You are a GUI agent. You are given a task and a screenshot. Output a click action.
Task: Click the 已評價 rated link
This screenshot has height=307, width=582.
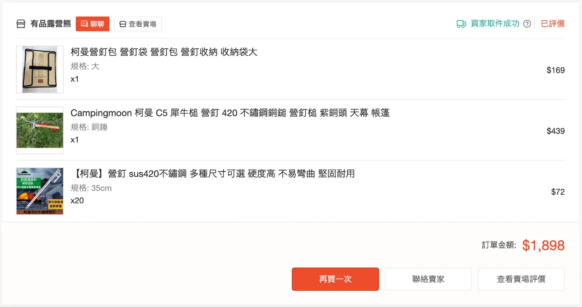(x=553, y=24)
